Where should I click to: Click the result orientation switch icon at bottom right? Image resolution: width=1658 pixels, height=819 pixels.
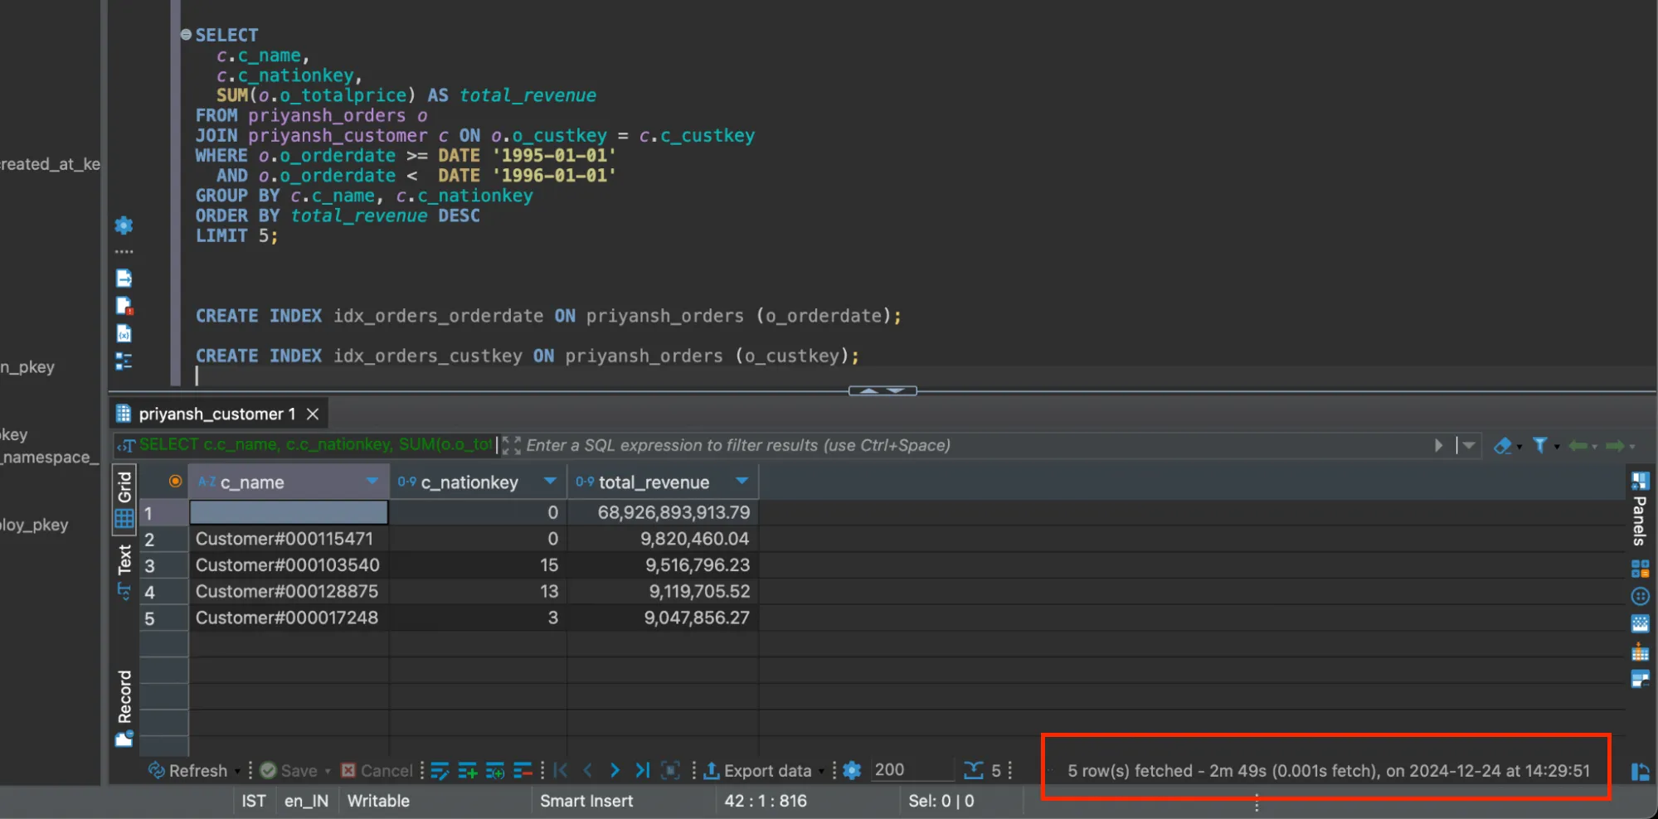(1640, 772)
